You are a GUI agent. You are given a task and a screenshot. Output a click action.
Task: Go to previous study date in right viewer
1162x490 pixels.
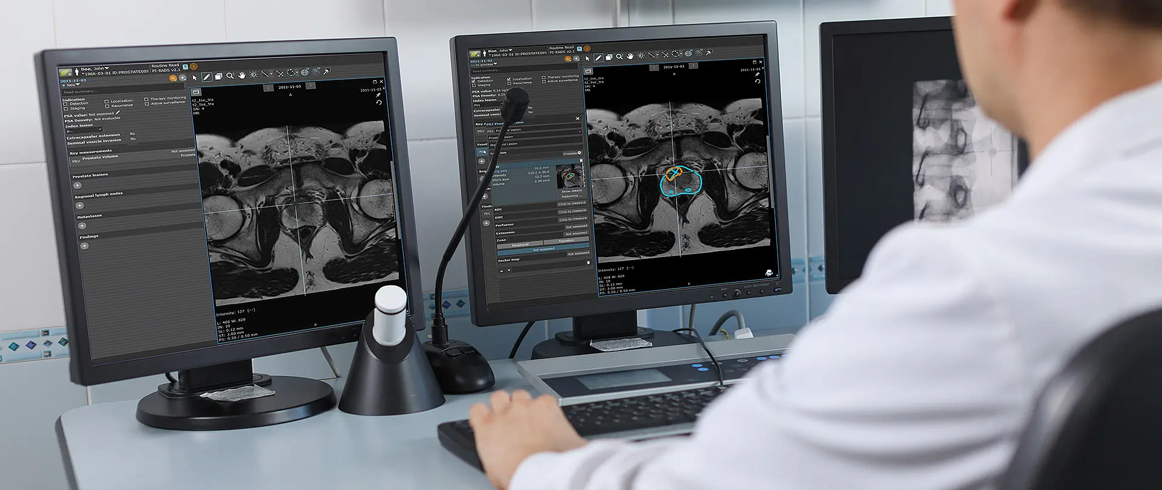pos(654,67)
